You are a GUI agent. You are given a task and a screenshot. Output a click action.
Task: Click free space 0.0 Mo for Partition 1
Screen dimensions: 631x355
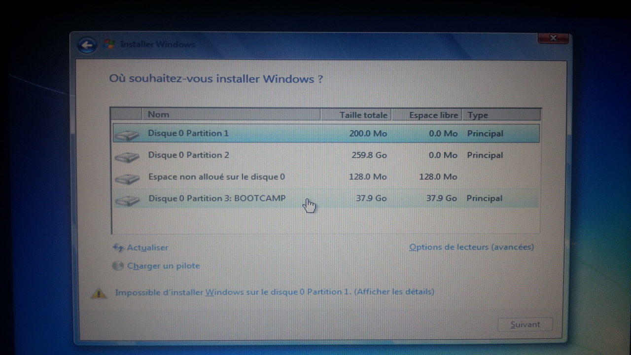tap(443, 134)
